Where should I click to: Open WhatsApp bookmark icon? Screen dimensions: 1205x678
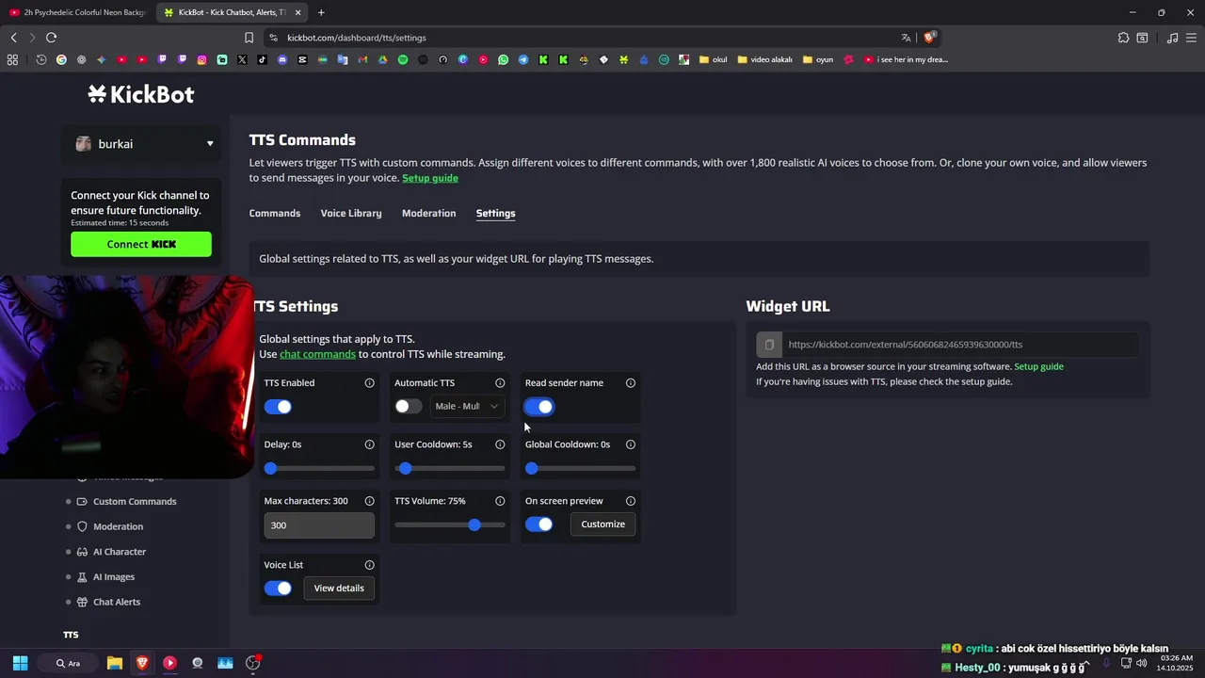click(x=503, y=59)
